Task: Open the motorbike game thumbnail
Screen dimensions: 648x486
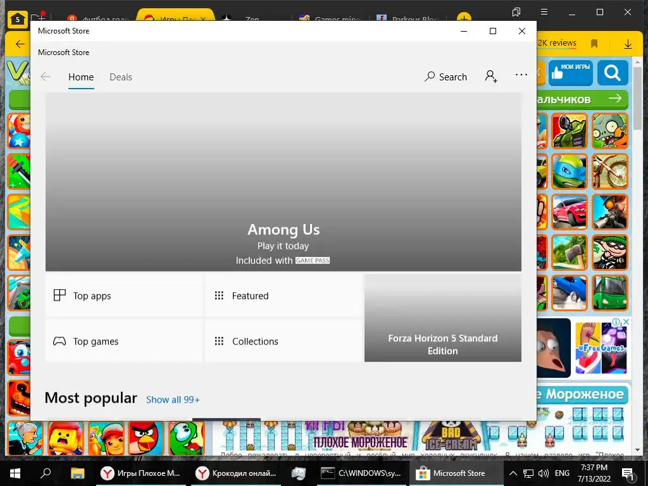Action: (x=610, y=171)
